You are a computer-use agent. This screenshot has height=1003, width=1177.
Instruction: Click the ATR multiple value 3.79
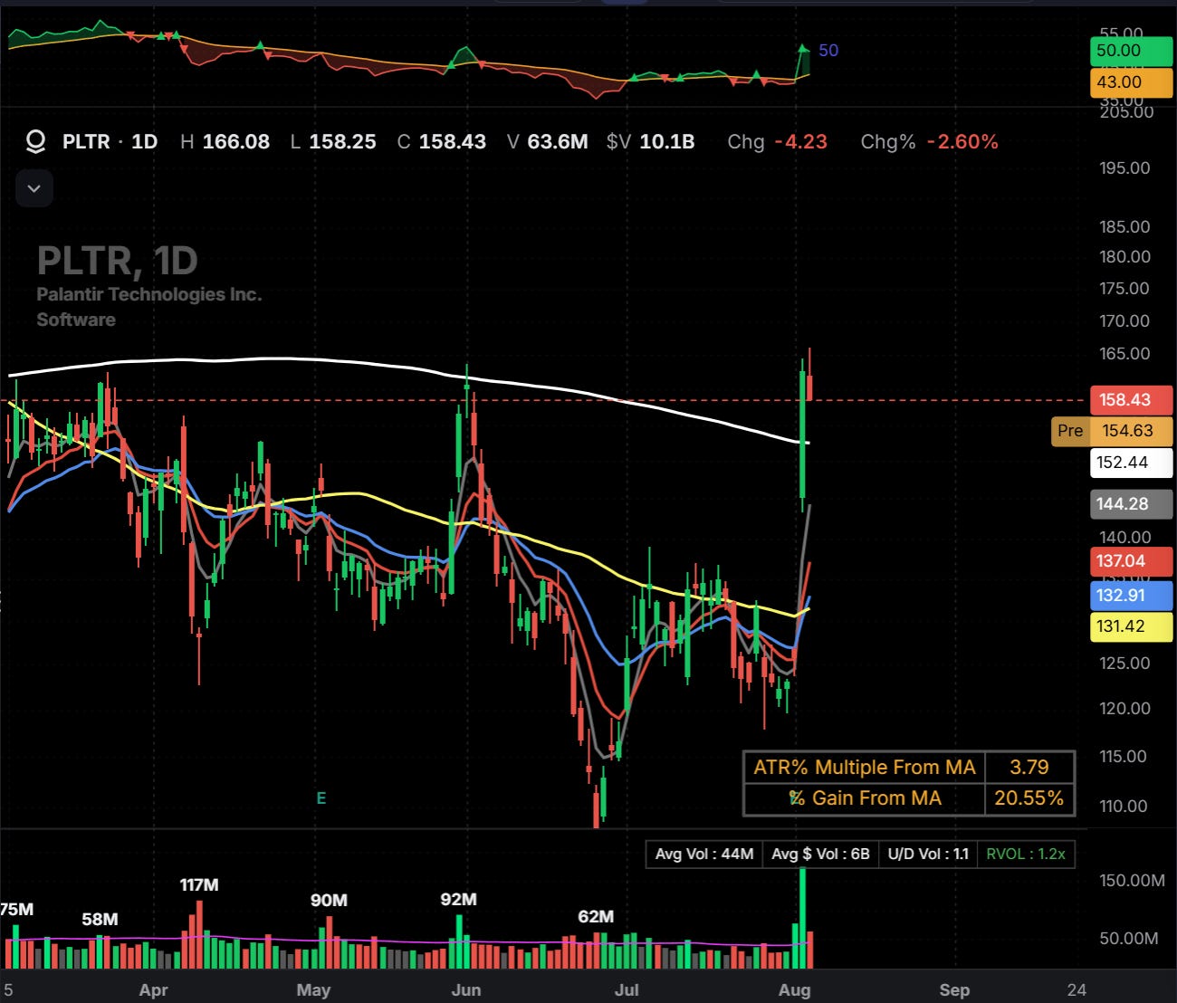click(x=1029, y=768)
